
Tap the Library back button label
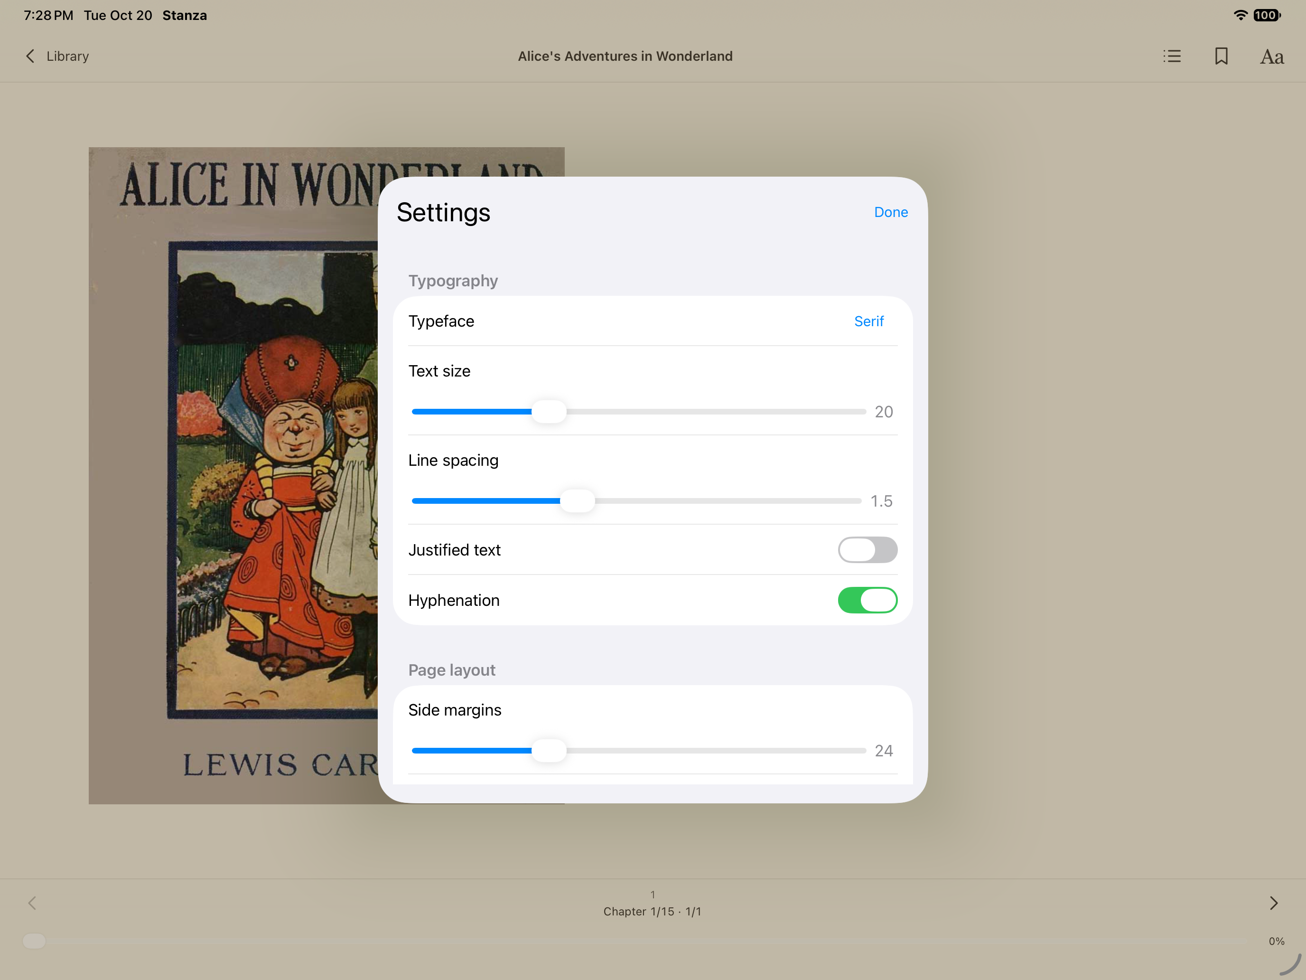pos(68,56)
